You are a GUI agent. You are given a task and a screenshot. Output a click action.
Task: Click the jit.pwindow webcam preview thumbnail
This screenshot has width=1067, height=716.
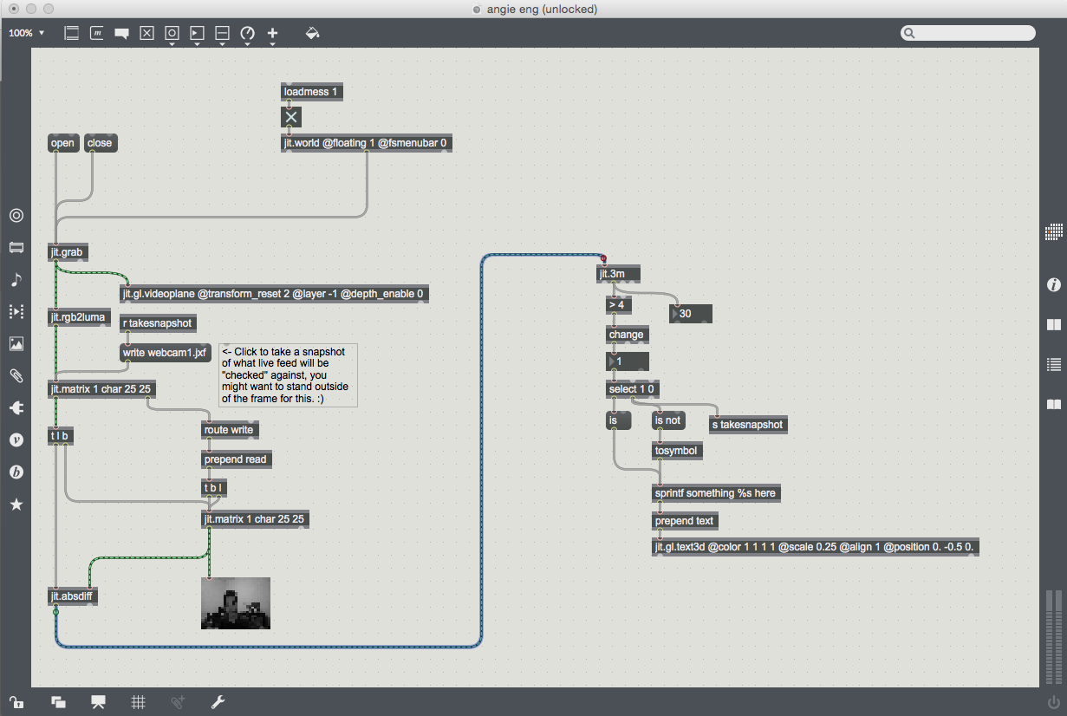point(236,603)
